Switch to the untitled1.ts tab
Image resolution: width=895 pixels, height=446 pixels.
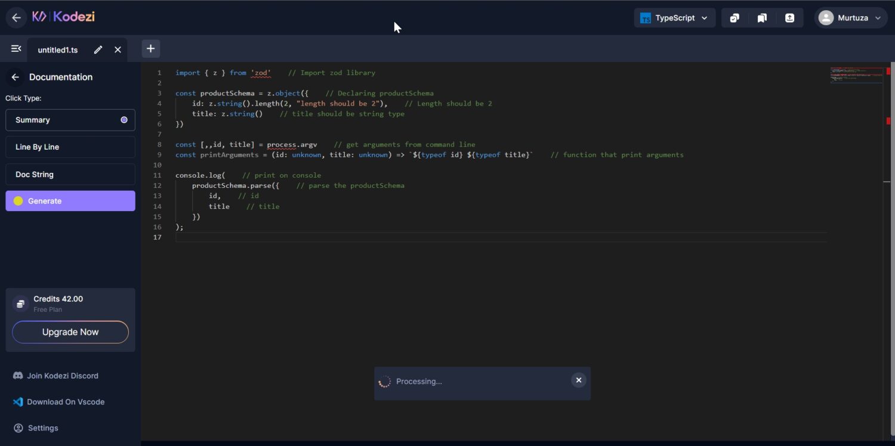coord(58,50)
